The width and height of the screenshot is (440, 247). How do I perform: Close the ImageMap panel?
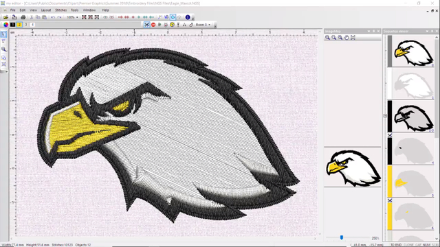379,31
